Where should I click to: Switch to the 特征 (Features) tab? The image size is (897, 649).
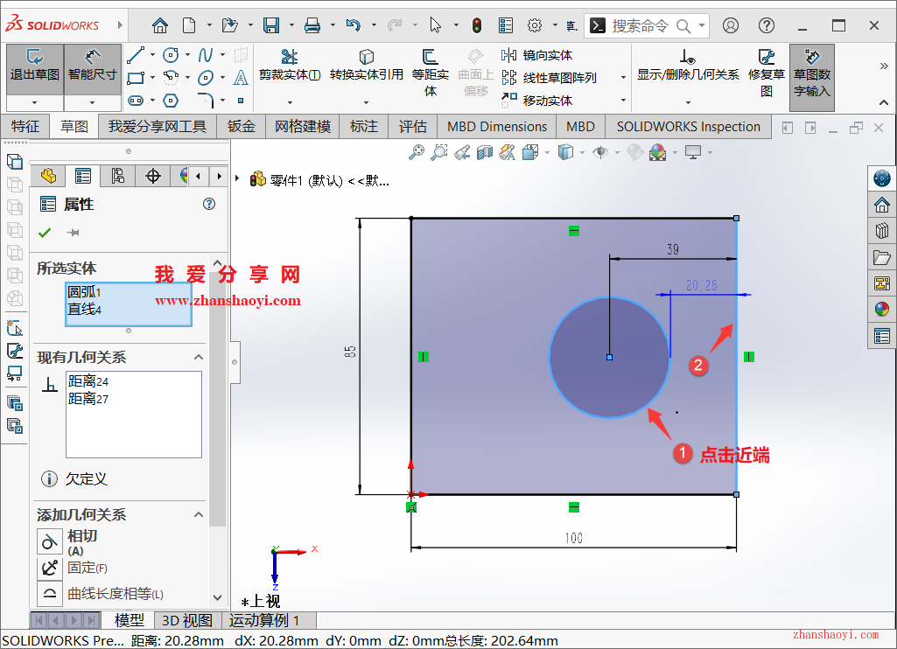point(25,126)
